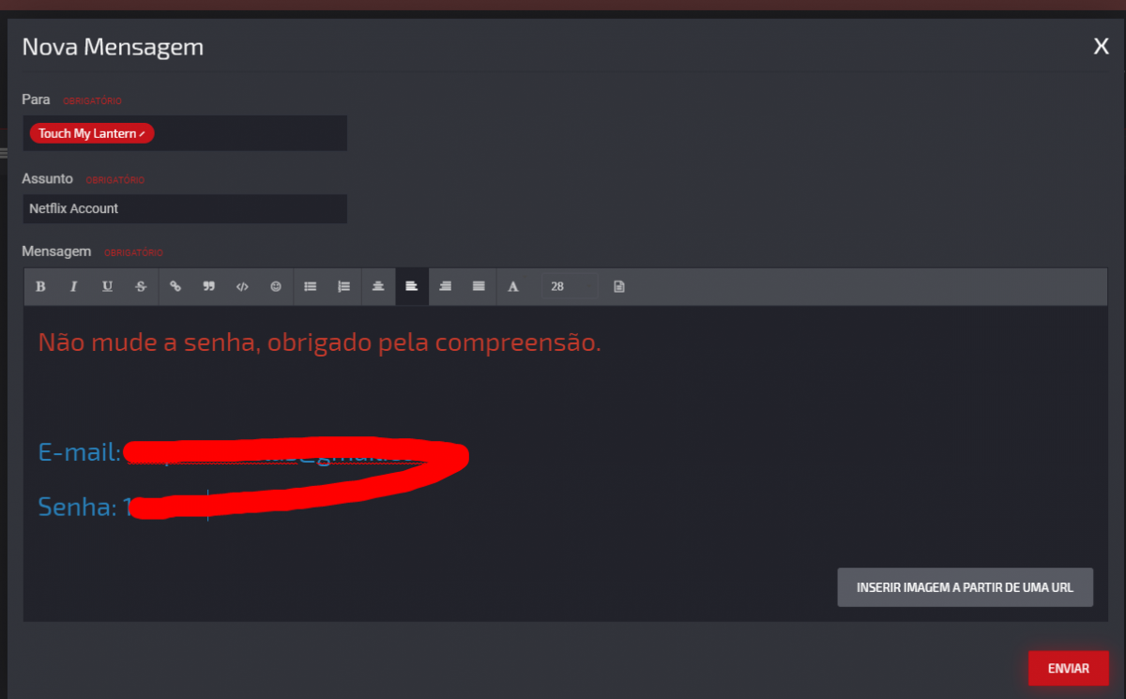
Task: Click Inserir Imagem a Partir de uma URL
Action: click(x=965, y=587)
